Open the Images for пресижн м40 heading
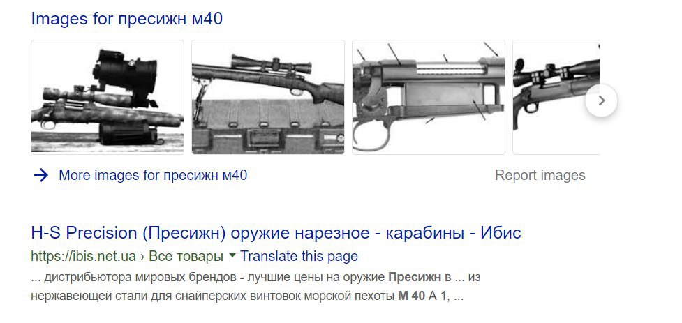Viewport: 682px width, 323px height. tap(126, 19)
